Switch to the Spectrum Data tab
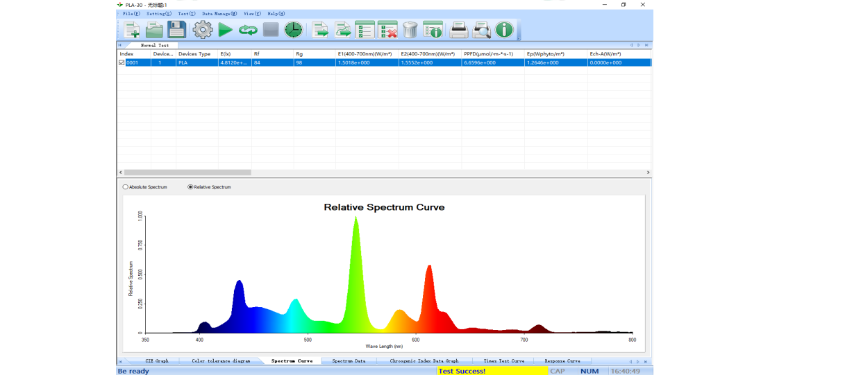The width and height of the screenshot is (861, 375). coord(348,361)
